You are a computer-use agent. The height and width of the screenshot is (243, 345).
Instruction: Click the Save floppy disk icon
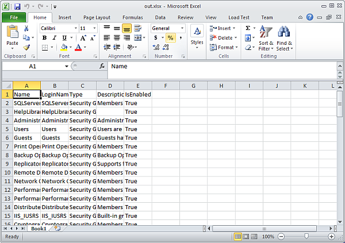click(17, 6)
